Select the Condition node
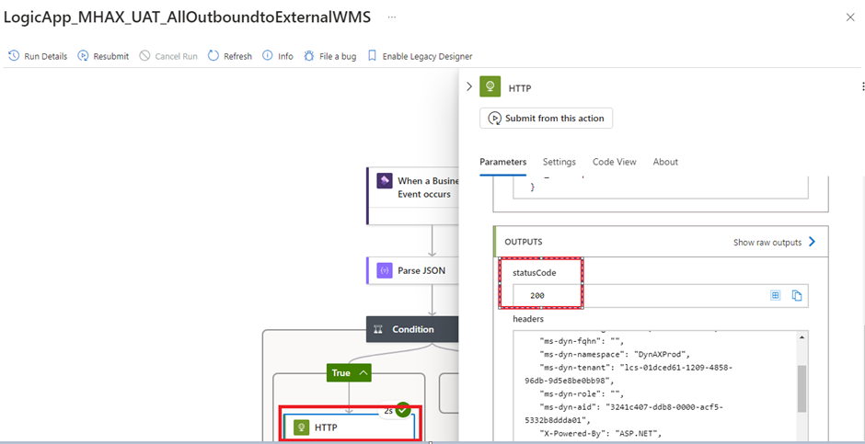The image size is (865, 444). point(412,329)
